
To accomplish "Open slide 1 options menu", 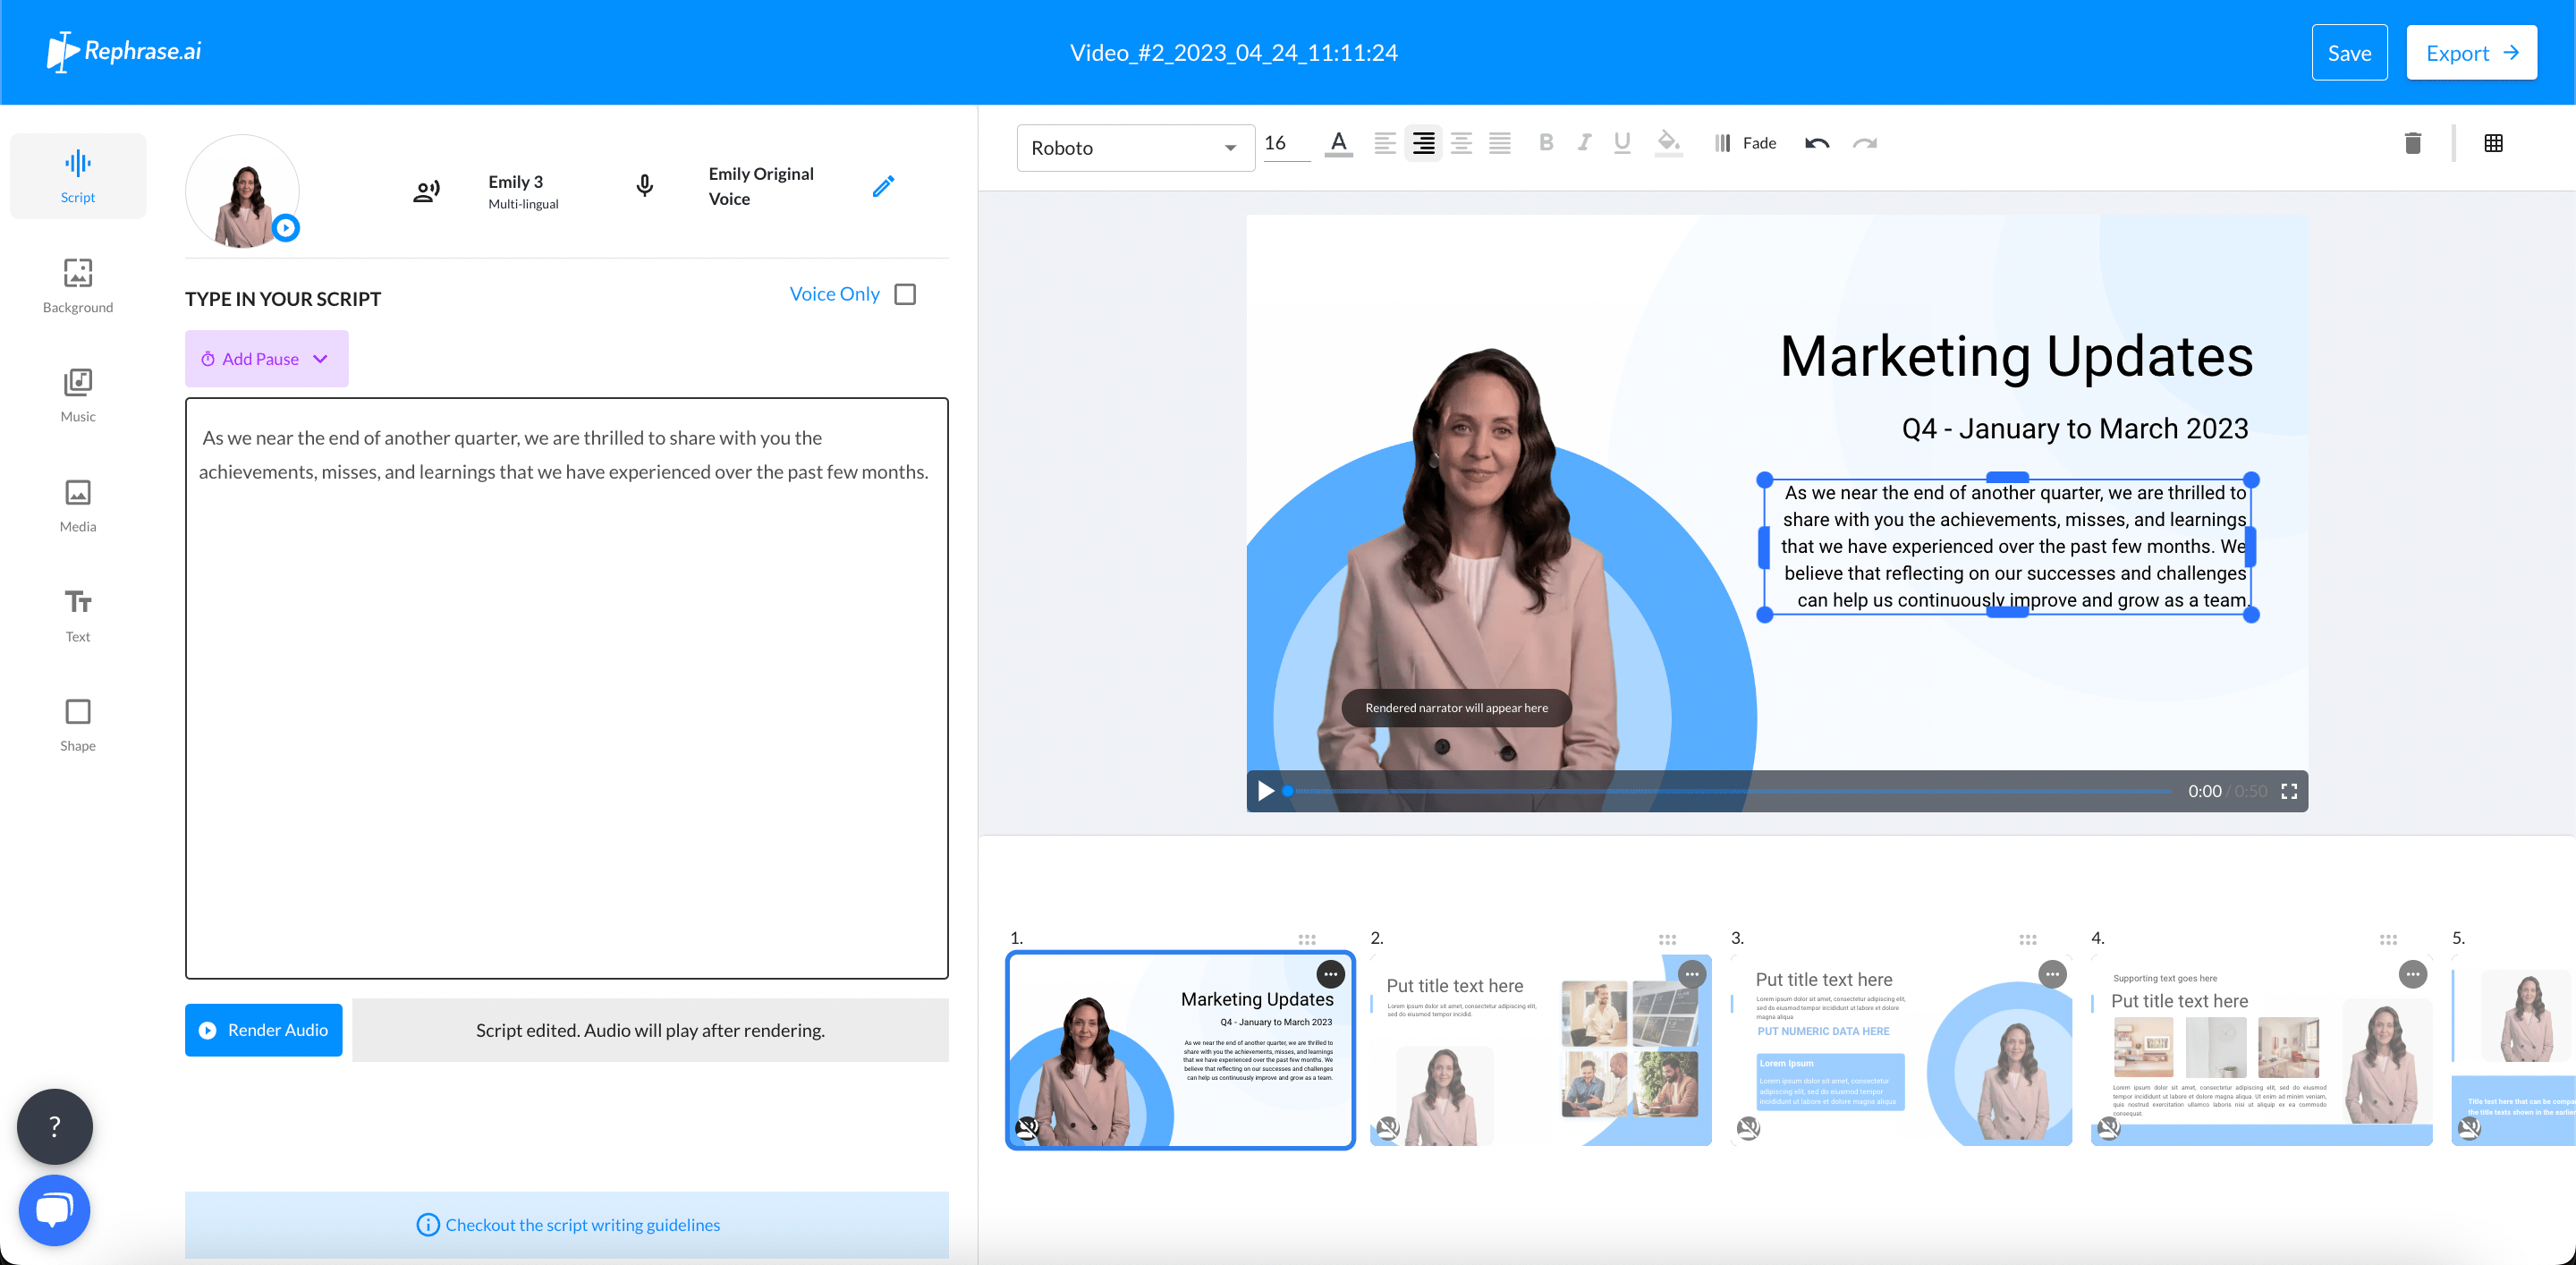I will click(x=1330, y=974).
